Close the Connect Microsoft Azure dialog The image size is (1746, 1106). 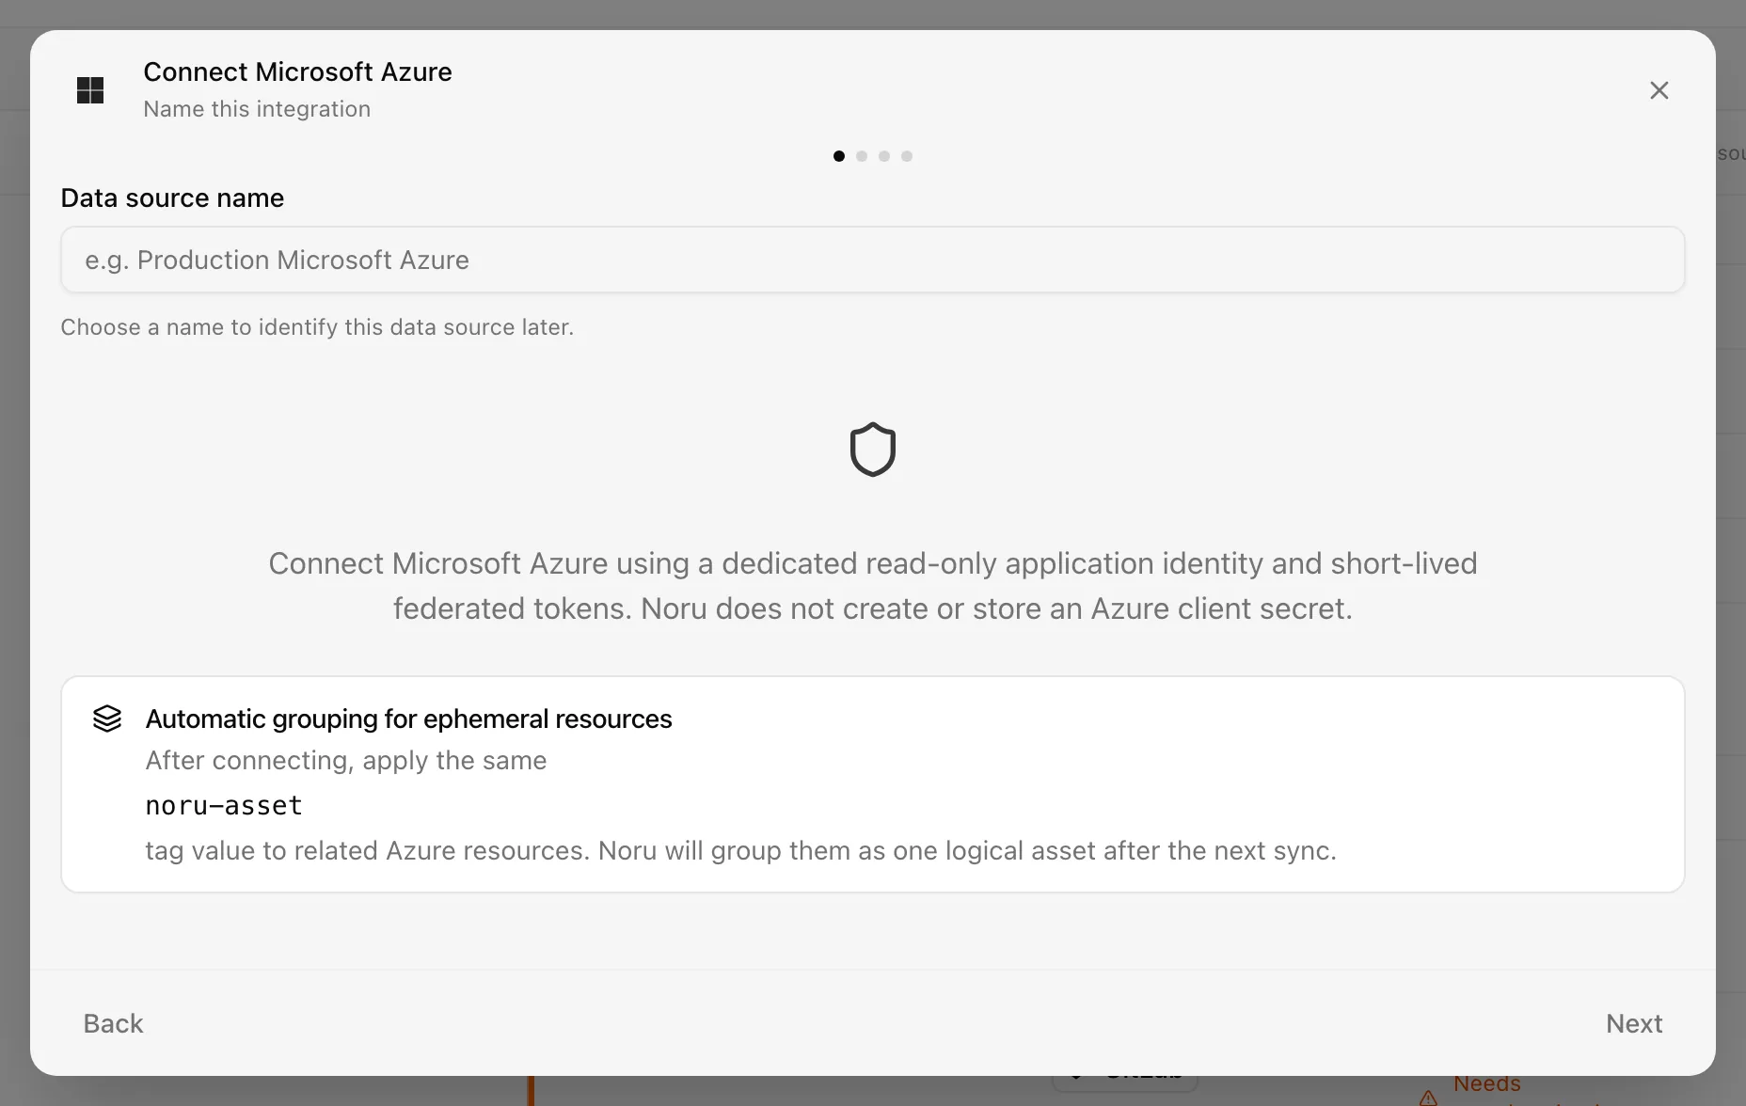(x=1659, y=90)
